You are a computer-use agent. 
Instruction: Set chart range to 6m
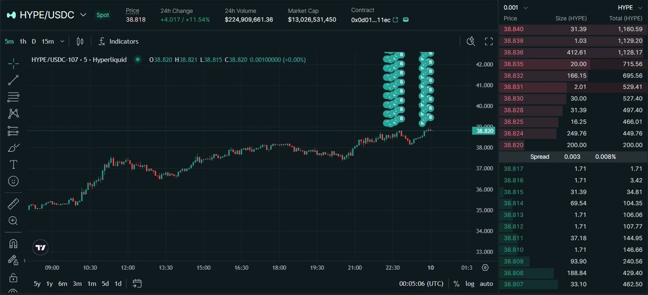click(63, 284)
